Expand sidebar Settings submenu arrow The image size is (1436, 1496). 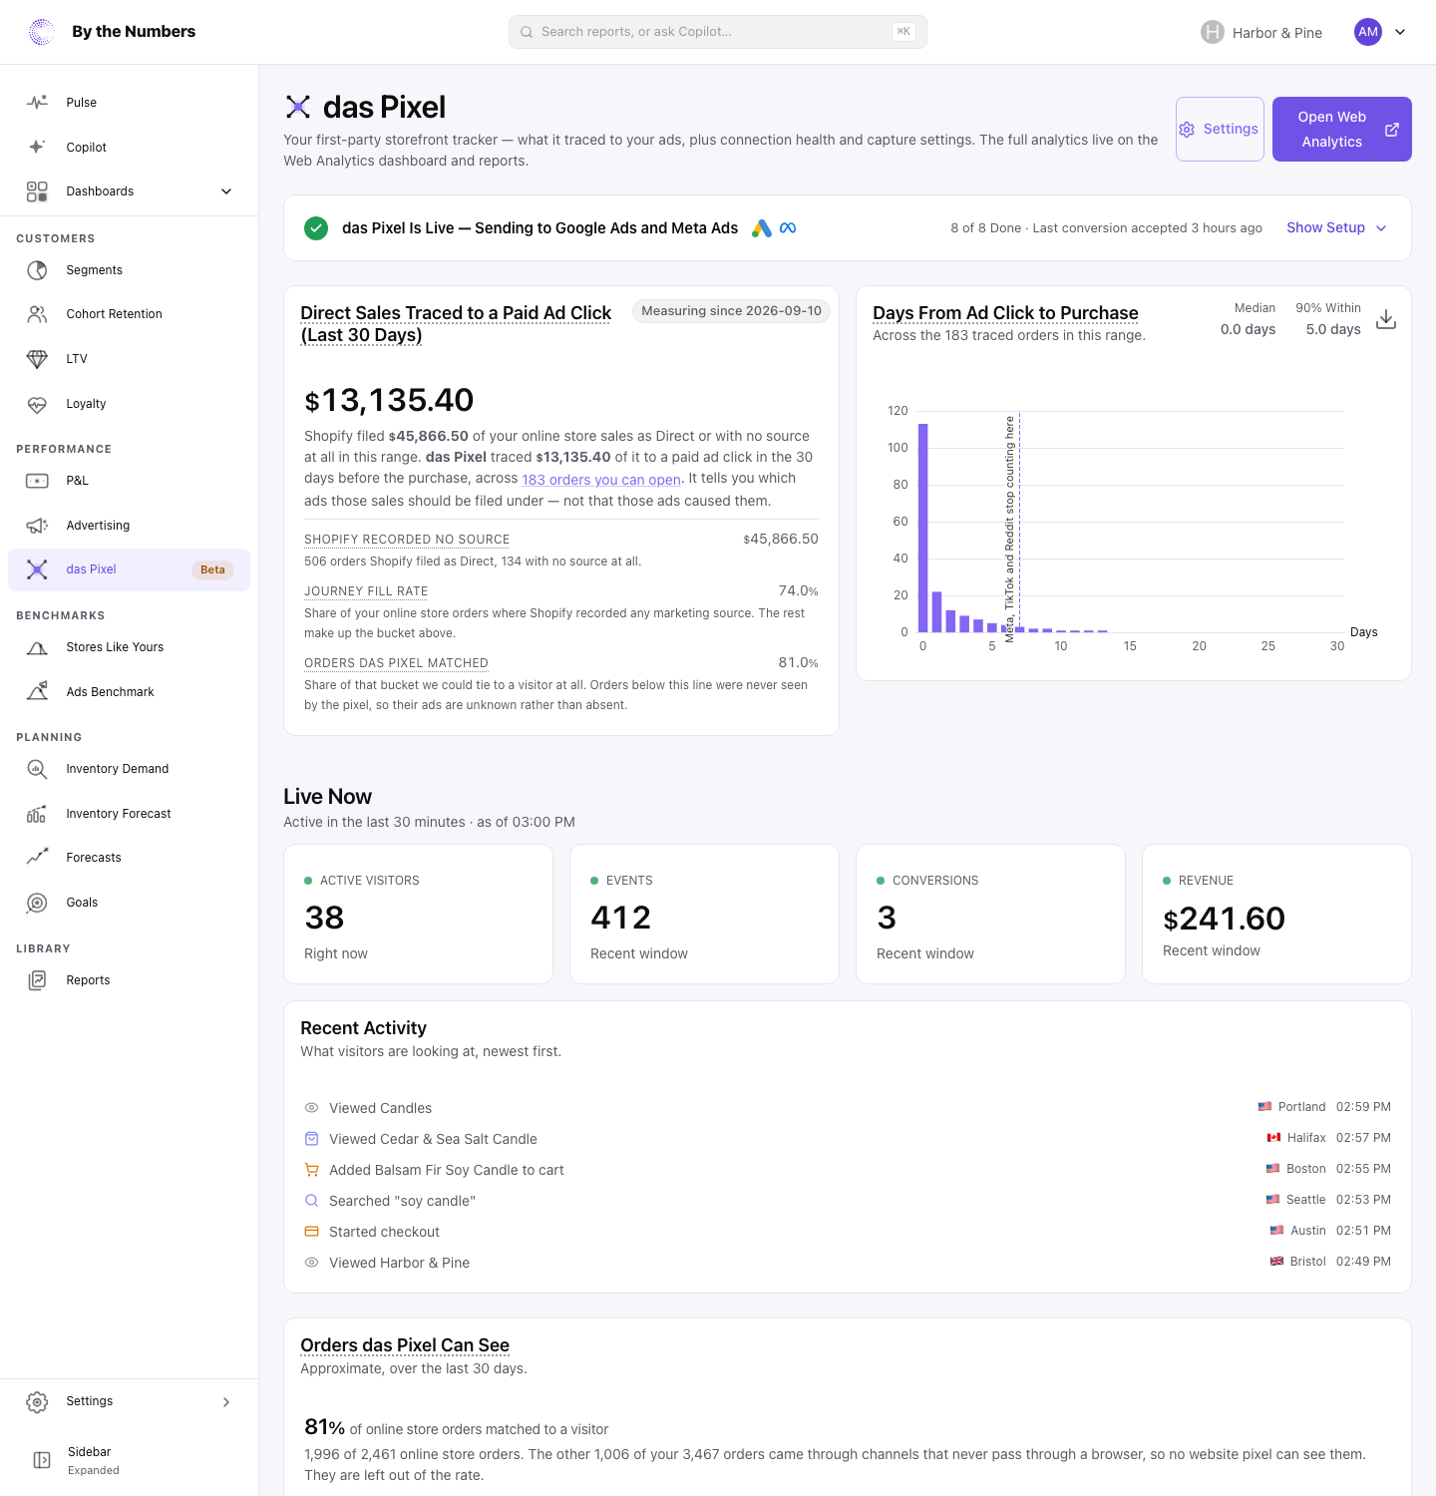(226, 1401)
